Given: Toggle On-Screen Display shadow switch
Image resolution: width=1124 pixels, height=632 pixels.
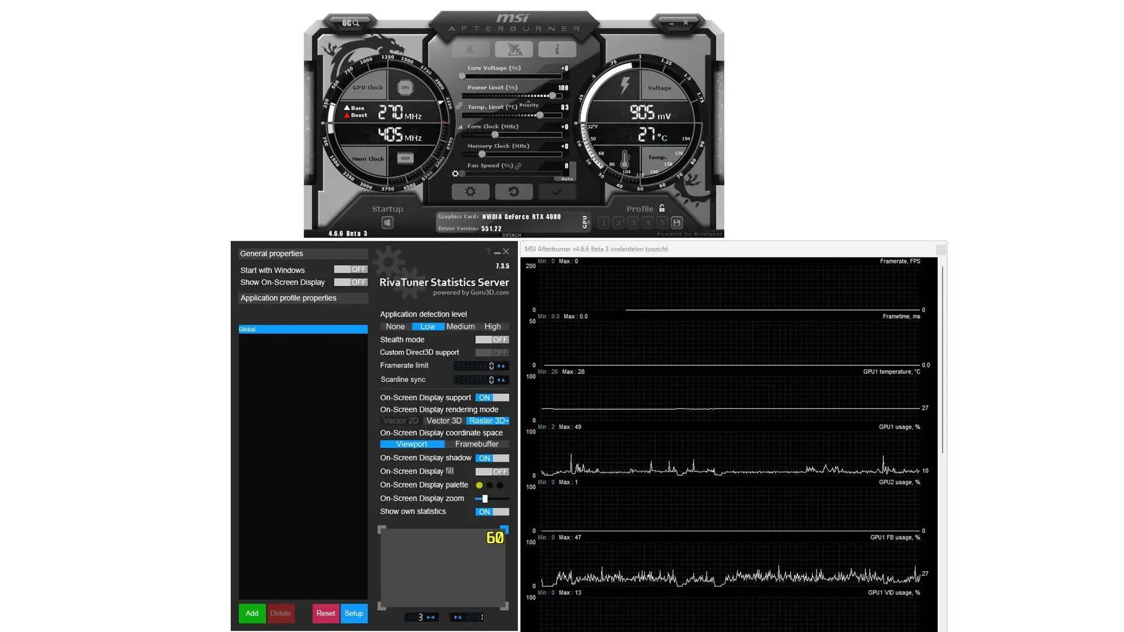Looking at the screenshot, I should click(x=492, y=458).
